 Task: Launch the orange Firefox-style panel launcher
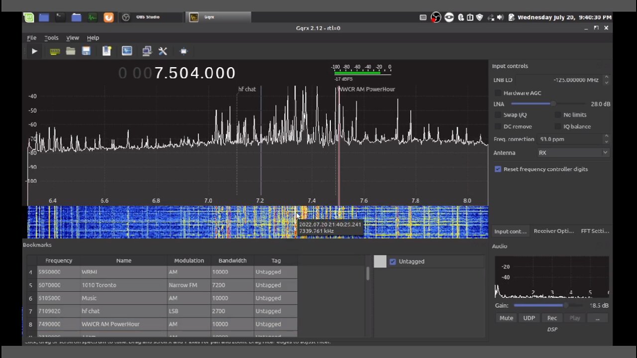tap(108, 17)
